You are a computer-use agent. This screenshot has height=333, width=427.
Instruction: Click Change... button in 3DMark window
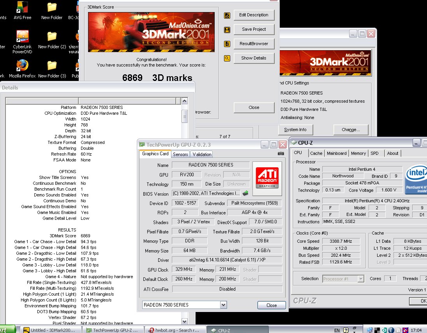351,130
